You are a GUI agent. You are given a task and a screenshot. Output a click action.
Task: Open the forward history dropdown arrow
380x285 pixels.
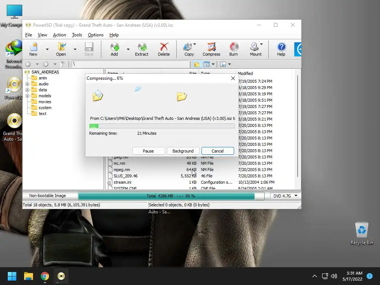point(55,64)
